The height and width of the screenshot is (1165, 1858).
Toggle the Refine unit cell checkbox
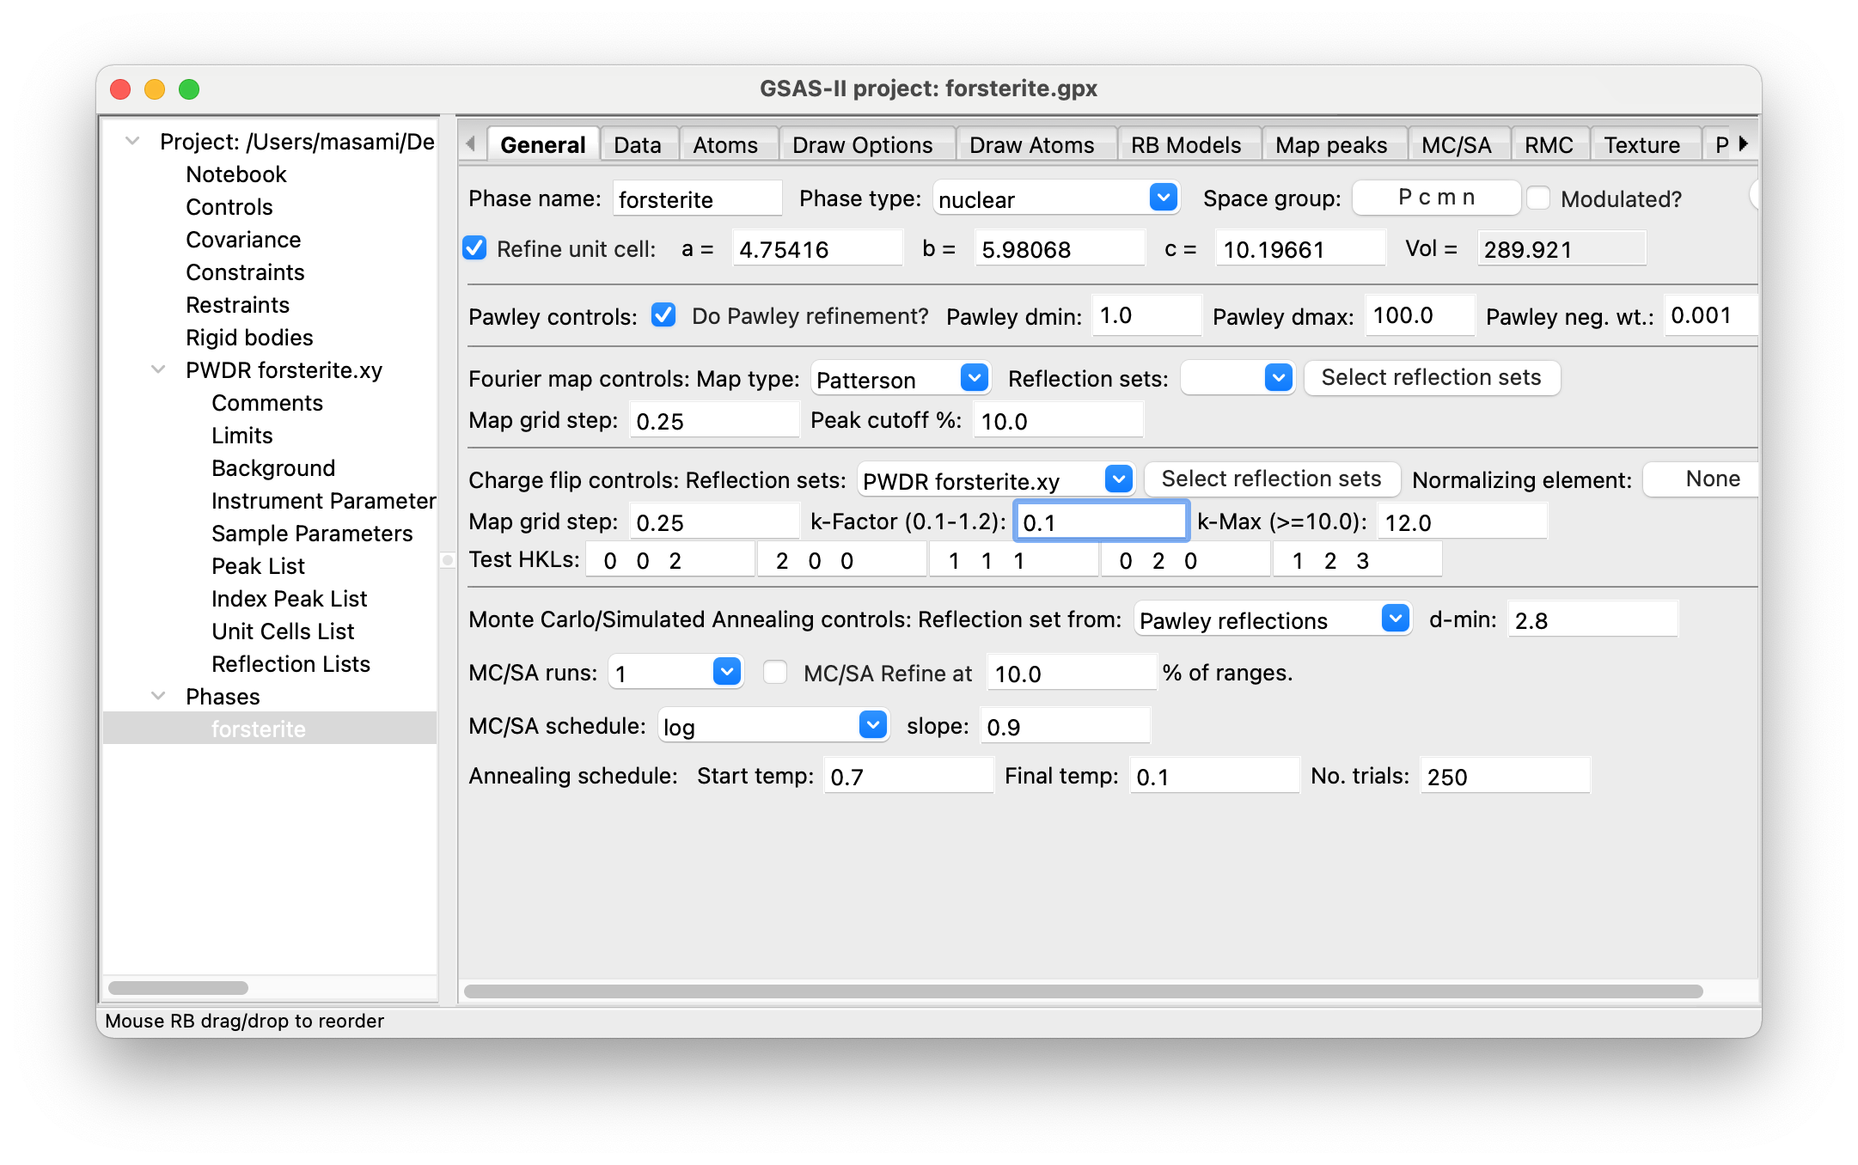pyautogui.click(x=475, y=248)
